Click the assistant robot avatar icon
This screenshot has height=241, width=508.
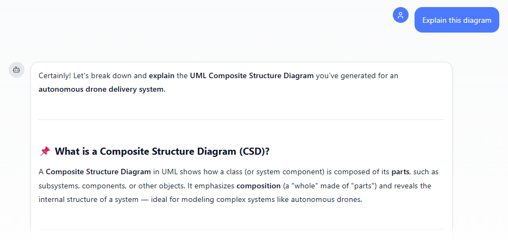(x=16, y=69)
